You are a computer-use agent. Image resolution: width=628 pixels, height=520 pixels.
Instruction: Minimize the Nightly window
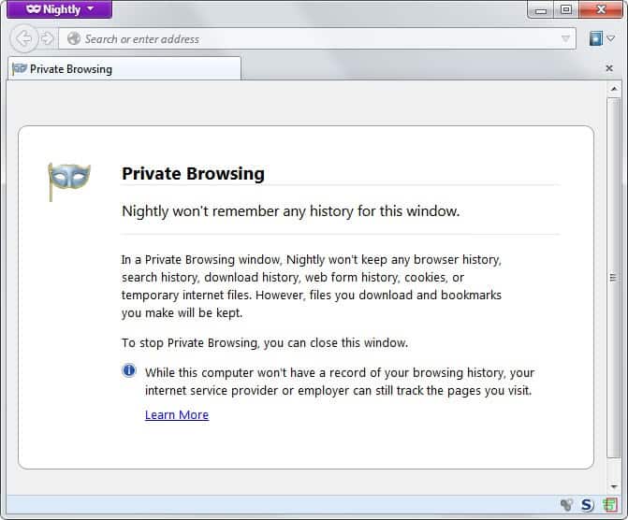coord(541,9)
